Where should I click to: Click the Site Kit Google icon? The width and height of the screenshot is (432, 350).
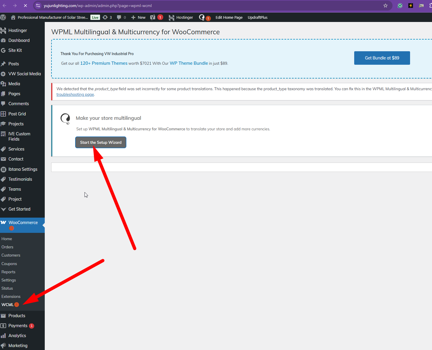[4, 50]
